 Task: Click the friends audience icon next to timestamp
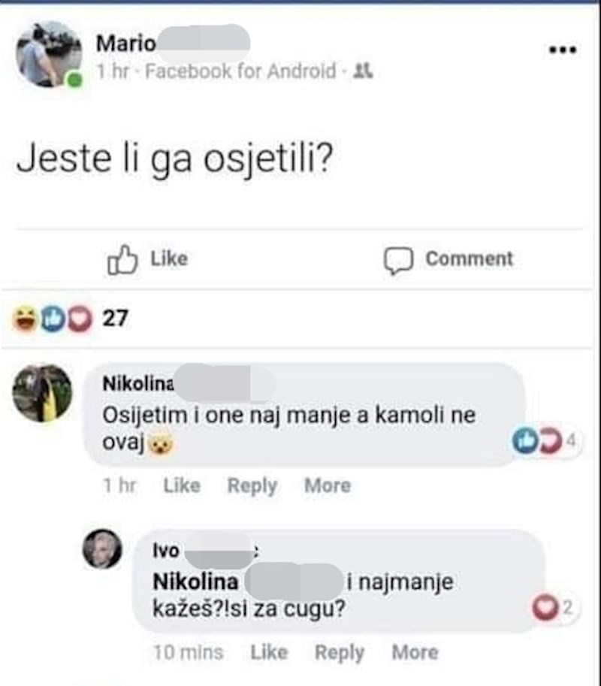(x=363, y=72)
